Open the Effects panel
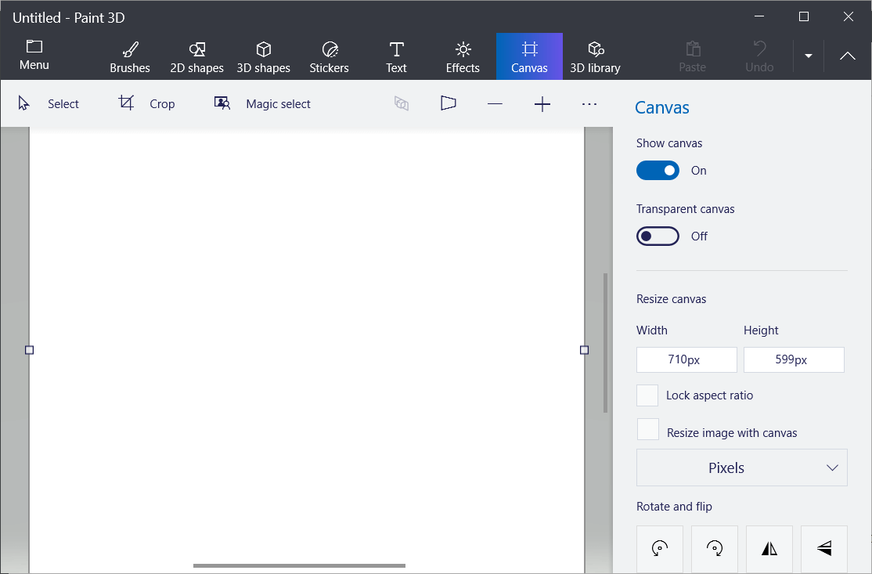Viewport: 872px width, 574px height. pos(462,56)
